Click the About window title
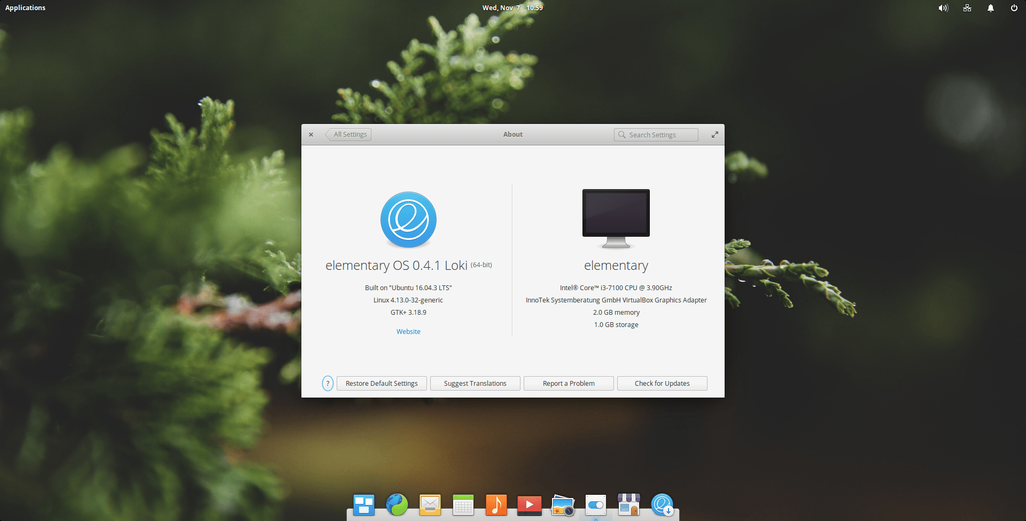Viewport: 1026px width, 521px height. [513, 135]
